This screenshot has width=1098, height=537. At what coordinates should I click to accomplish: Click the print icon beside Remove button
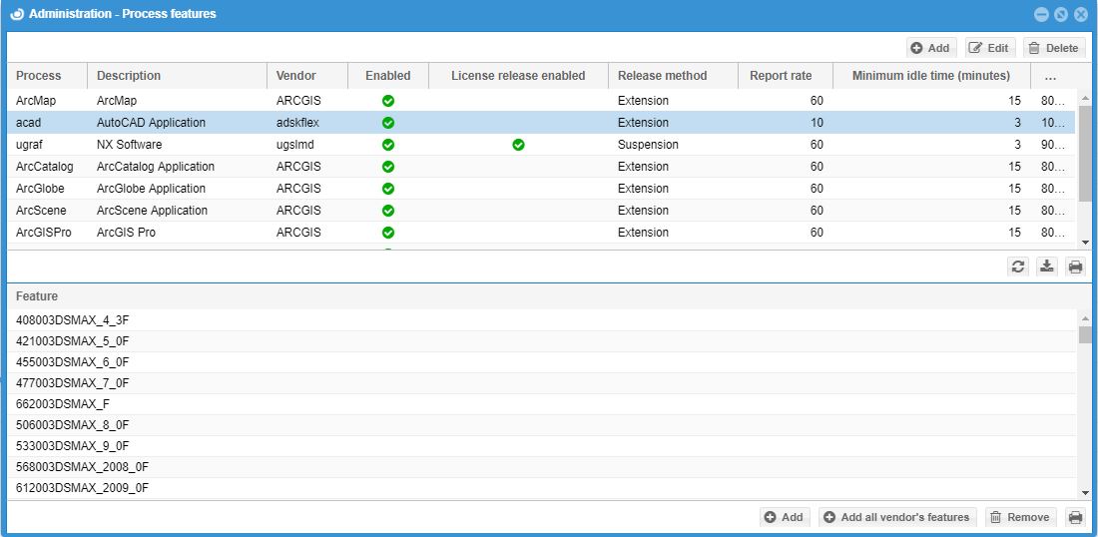1075,517
